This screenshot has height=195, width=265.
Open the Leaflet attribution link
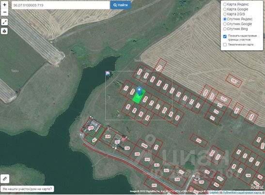click(x=214, y=193)
